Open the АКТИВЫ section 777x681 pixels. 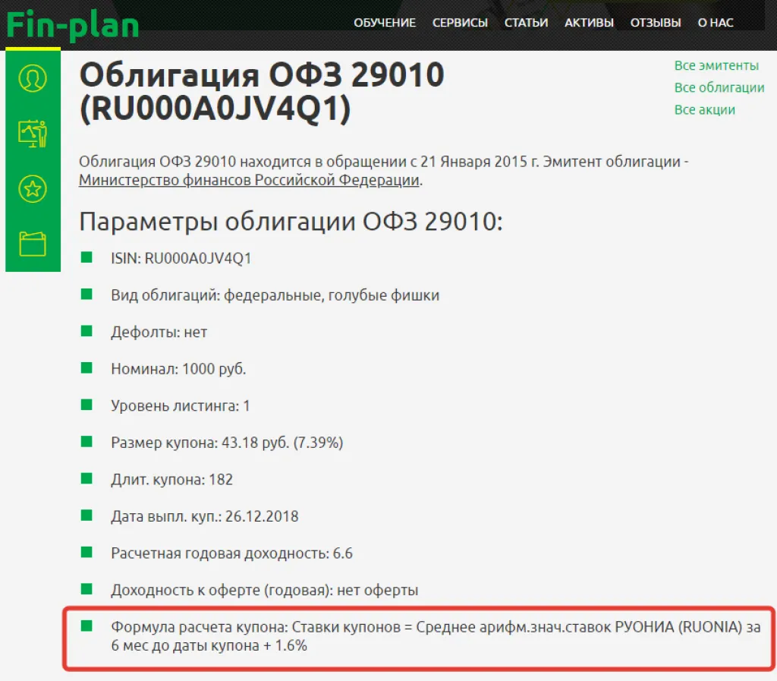(x=589, y=23)
